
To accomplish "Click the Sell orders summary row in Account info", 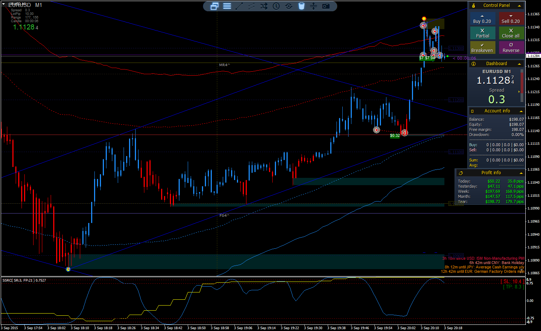I will pyautogui.click(x=497, y=150).
